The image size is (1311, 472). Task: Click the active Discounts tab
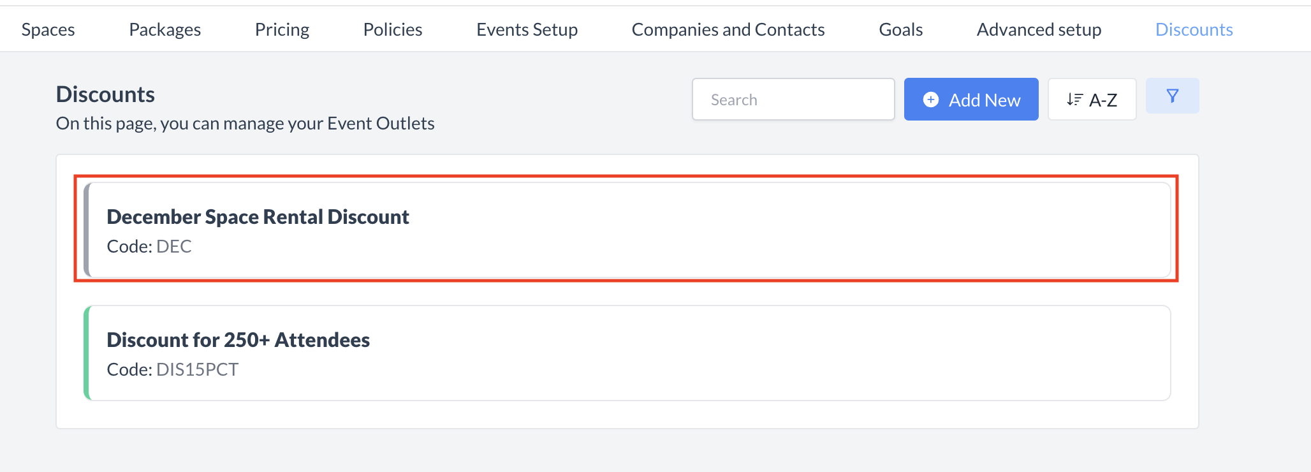(1194, 29)
